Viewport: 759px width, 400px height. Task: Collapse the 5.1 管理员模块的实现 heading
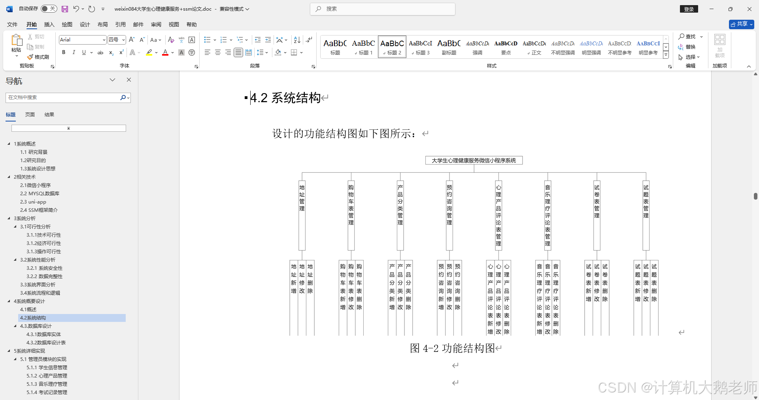pyautogui.click(x=15, y=359)
